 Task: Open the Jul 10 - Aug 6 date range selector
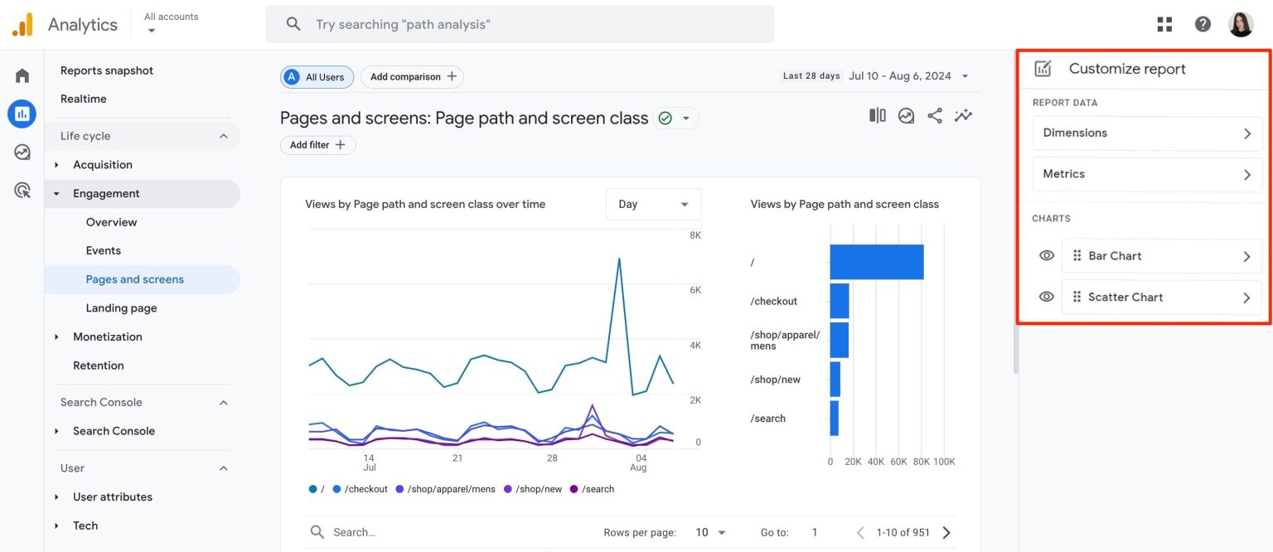(x=899, y=75)
